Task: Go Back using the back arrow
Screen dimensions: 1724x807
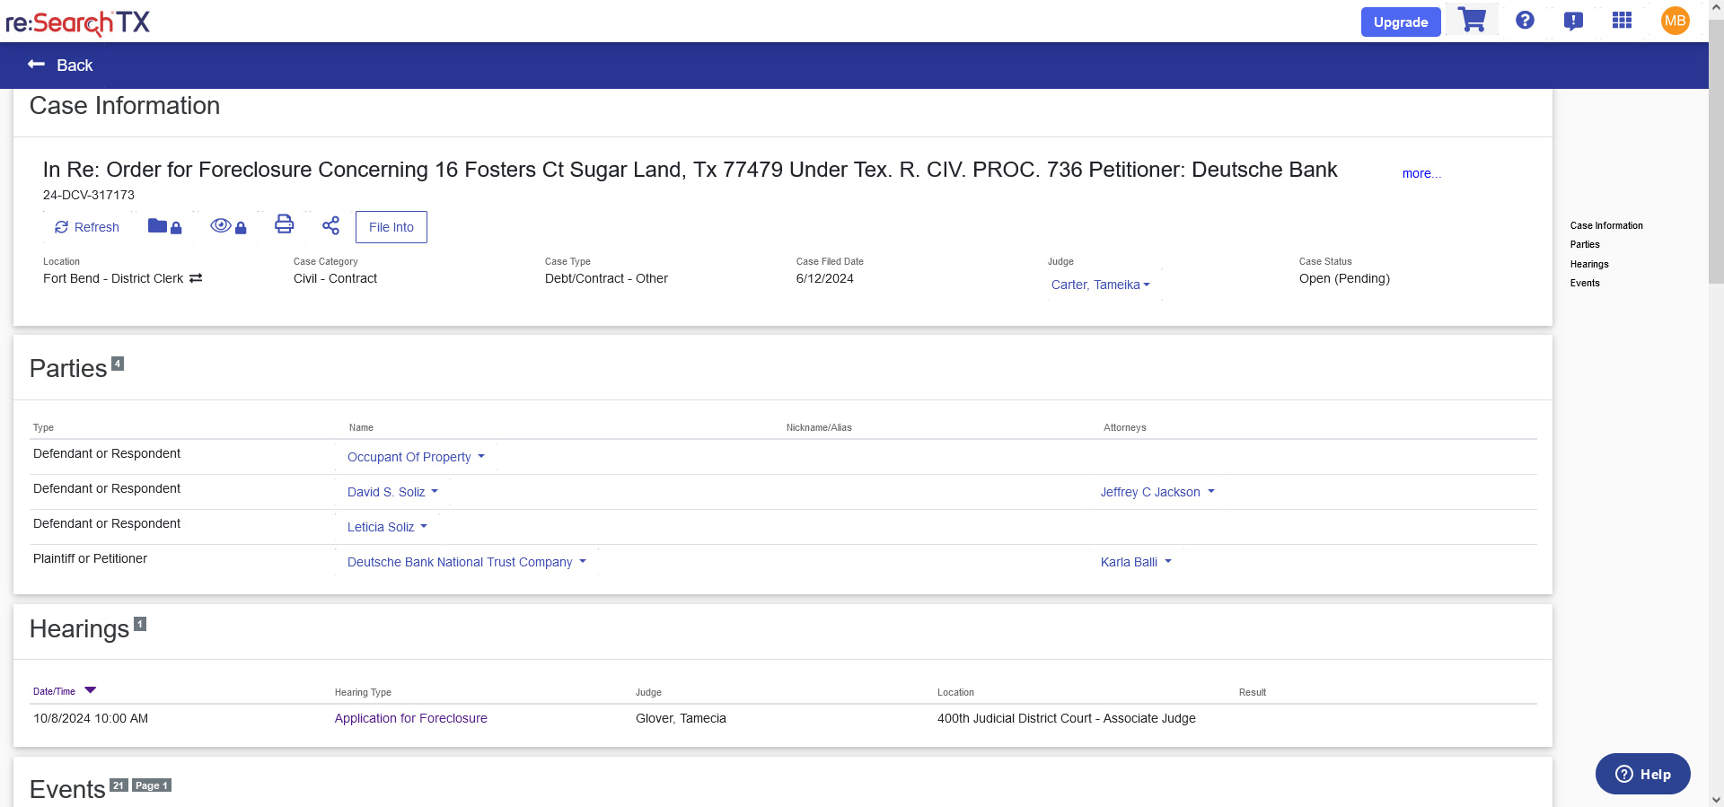Action: pos(60,65)
